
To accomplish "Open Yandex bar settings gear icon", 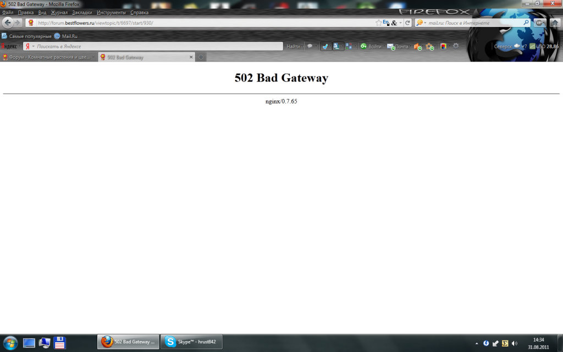I will click(x=456, y=46).
